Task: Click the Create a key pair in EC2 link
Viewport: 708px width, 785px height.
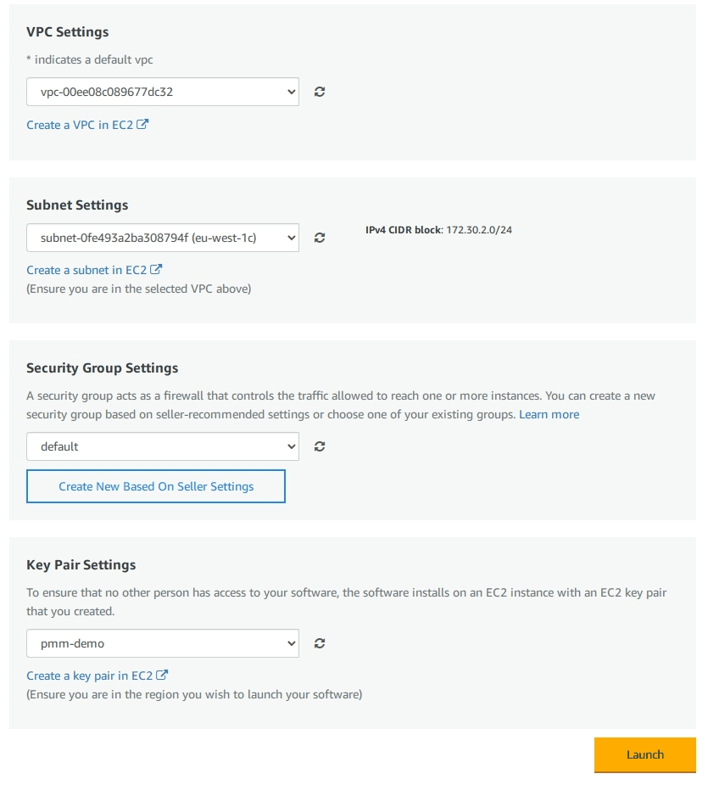Action: 89,675
